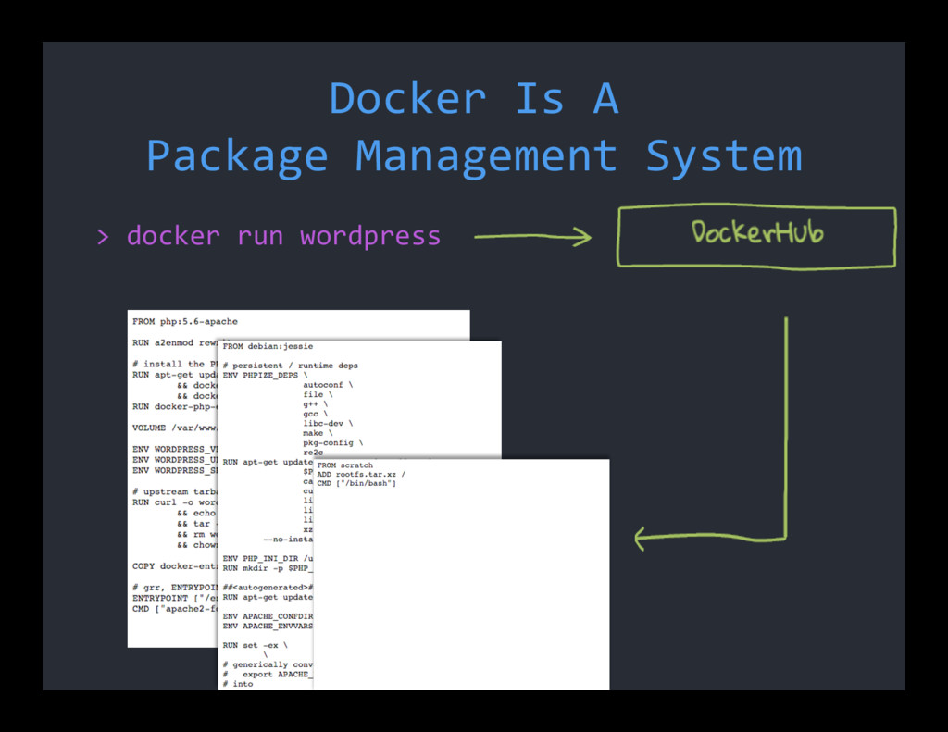Screen dimensions: 948x732
Task: Click the 'FROM php:5.6-apache' line
Action: pyautogui.click(x=185, y=321)
